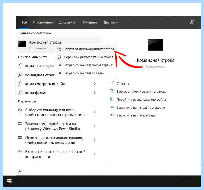Image resolution: width=204 pixels, height=190 pixels.
Task: Switch to the Все tab
Action: 24,22
